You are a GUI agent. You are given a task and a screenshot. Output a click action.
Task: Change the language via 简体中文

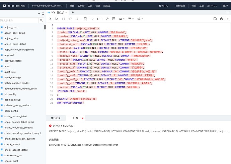(212, 6)
